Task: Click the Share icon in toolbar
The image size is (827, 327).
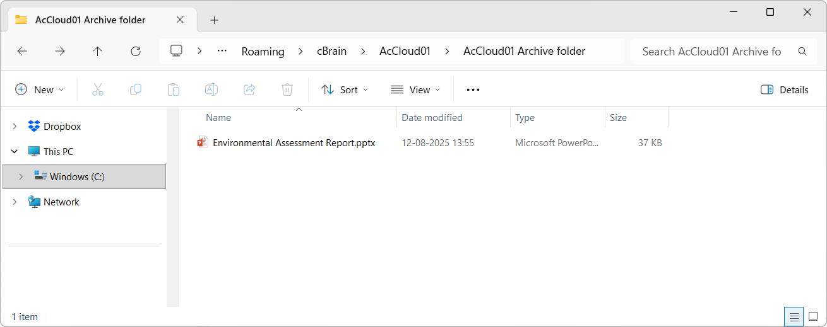Action: point(249,89)
